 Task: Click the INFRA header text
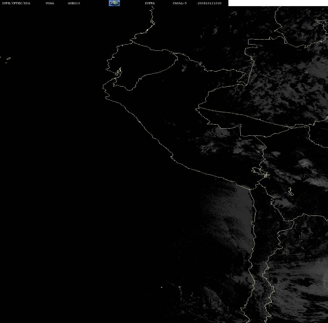coord(150,3)
